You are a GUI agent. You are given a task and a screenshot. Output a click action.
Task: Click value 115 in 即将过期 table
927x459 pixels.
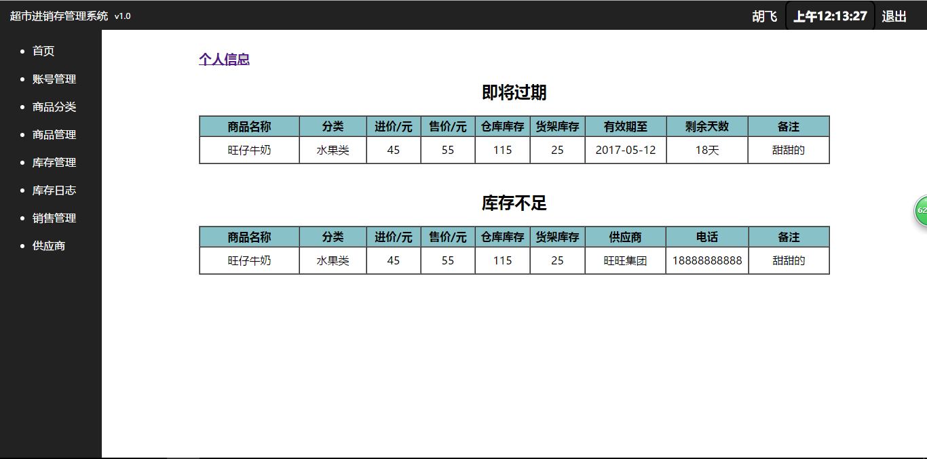[503, 150]
